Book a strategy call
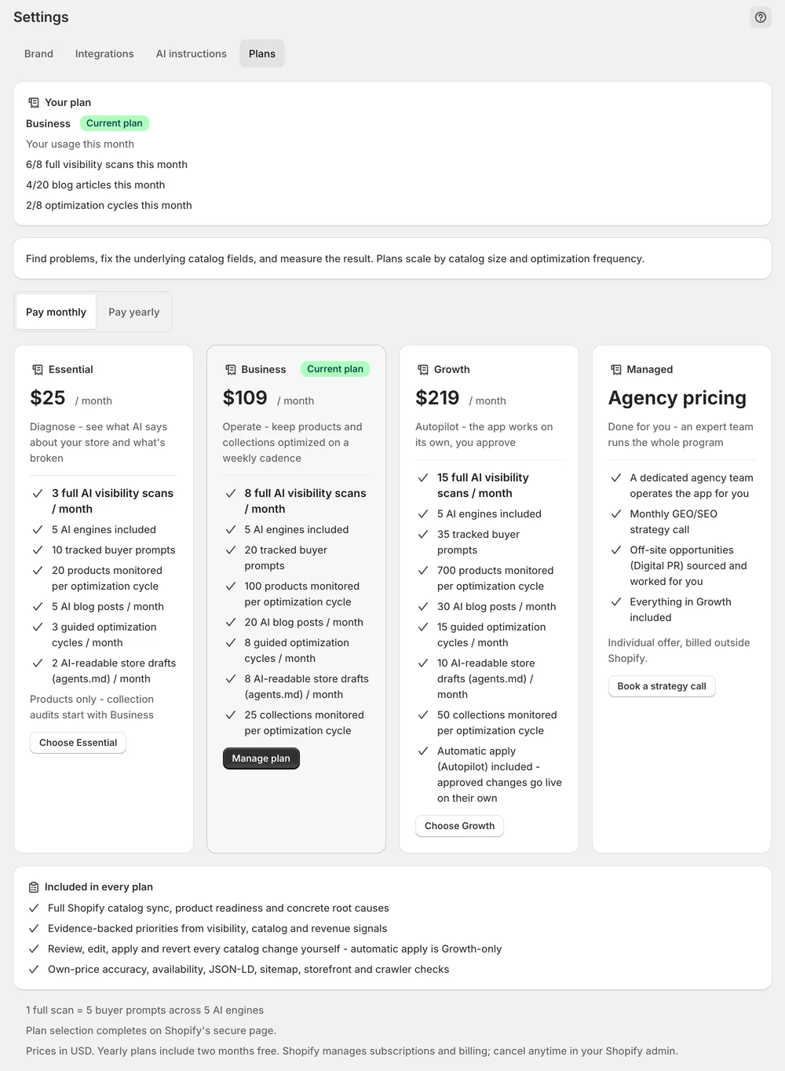The height and width of the screenshot is (1071, 785). [x=661, y=686]
